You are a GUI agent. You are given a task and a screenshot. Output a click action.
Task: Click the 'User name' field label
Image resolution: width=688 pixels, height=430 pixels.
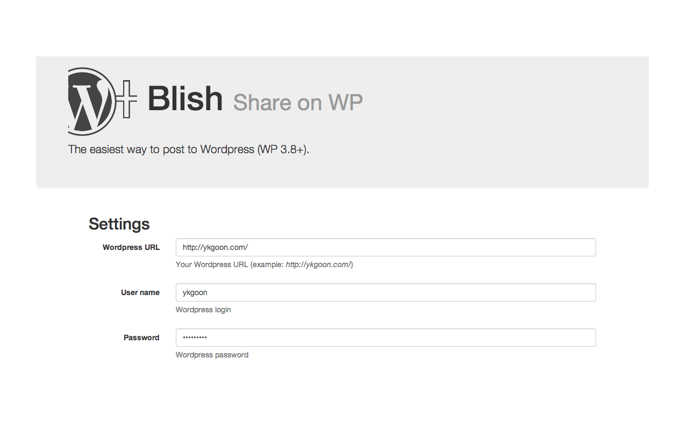[140, 292]
